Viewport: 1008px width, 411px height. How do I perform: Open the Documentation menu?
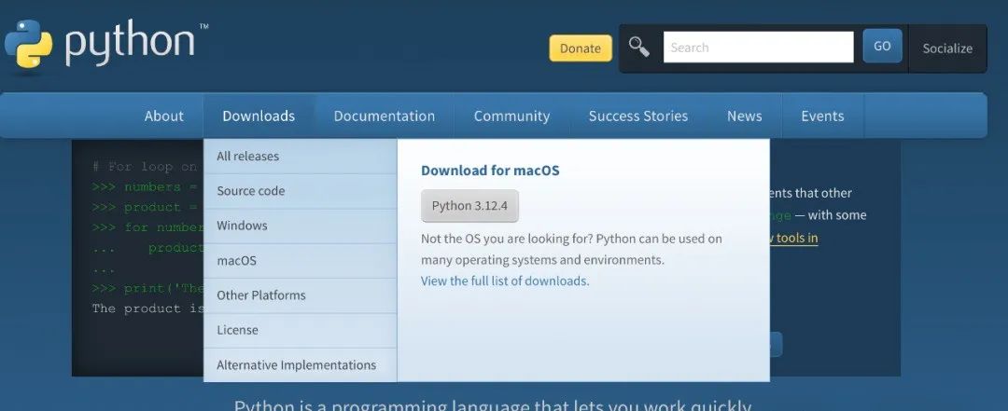pos(385,116)
